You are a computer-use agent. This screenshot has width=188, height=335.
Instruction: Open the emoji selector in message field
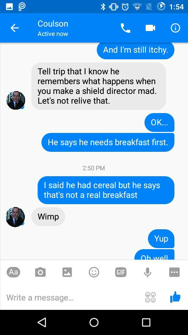pos(150,297)
